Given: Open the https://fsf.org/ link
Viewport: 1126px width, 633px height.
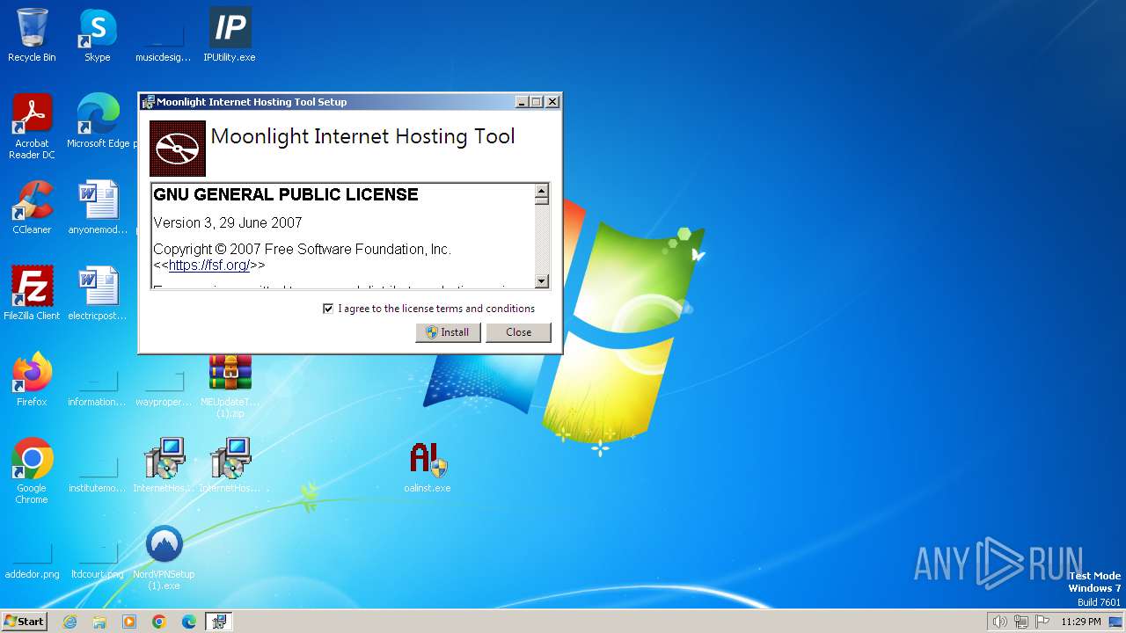Looking at the screenshot, I should click(x=208, y=265).
